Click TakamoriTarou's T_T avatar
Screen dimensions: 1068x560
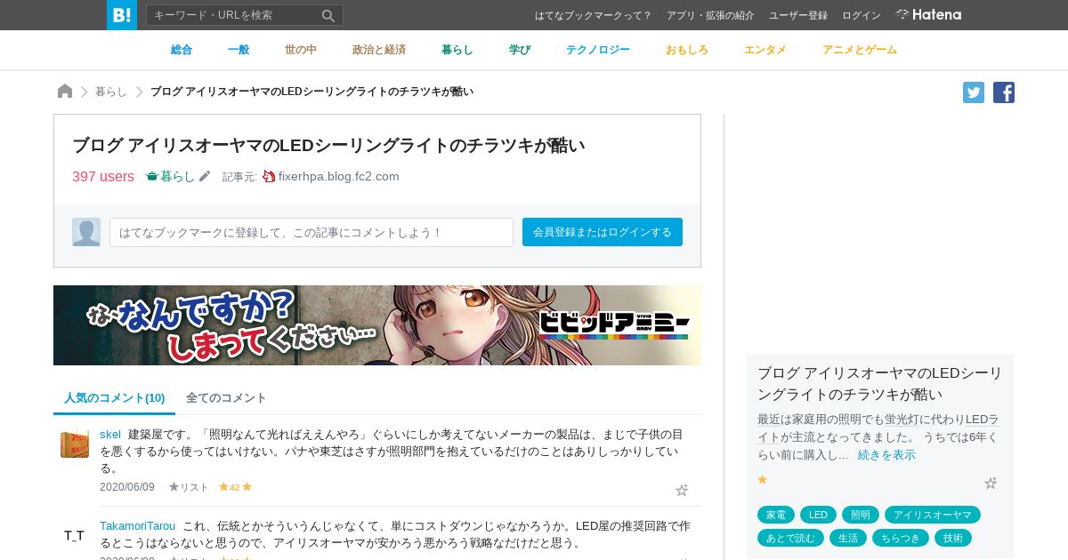click(x=75, y=536)
